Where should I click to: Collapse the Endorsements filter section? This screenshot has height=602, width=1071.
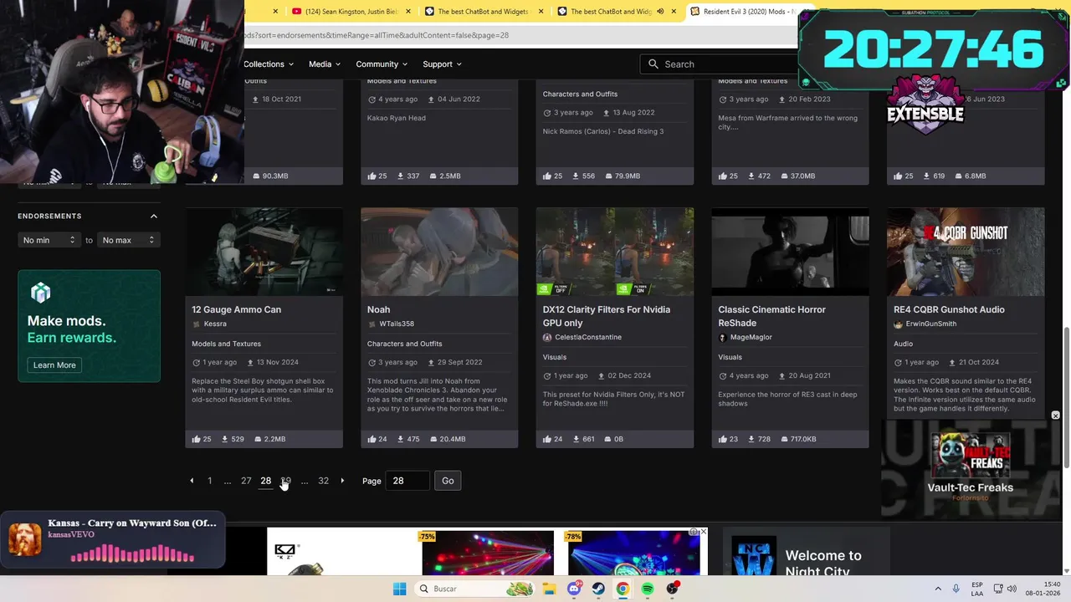point(154,216)
